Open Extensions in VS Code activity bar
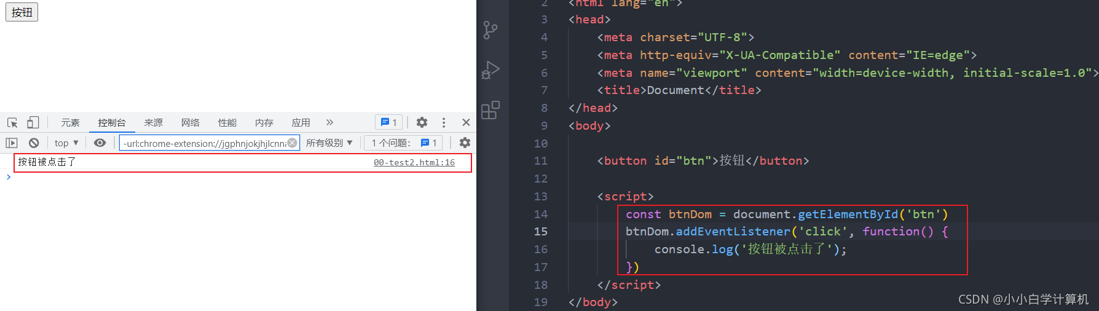The image size is (1099, 311). click(490, 110)
